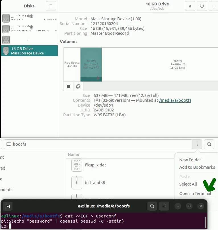The image size is (218, 230).
Task: Select the Free Space 4.2 MB block
Action: pos(72,64)
